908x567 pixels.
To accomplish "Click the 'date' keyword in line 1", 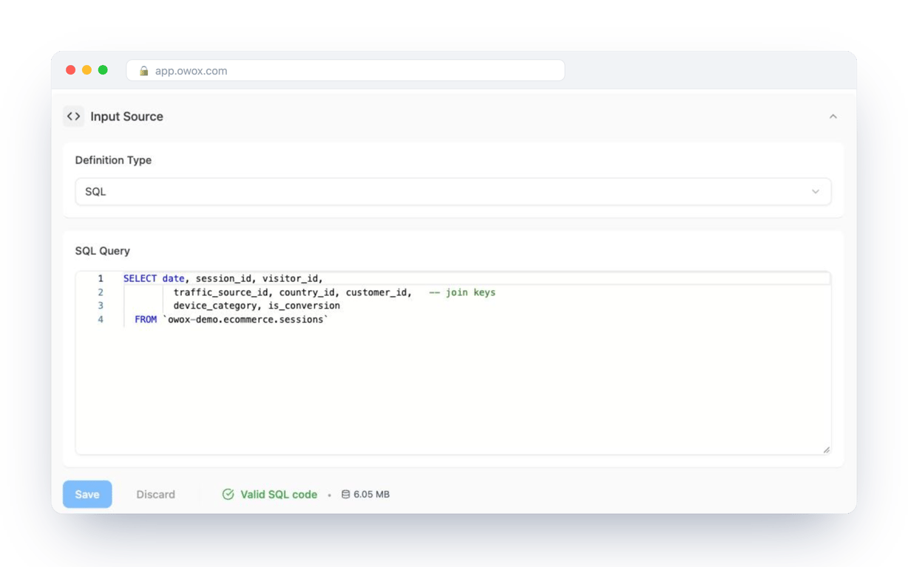I will [x=173, y=279].
